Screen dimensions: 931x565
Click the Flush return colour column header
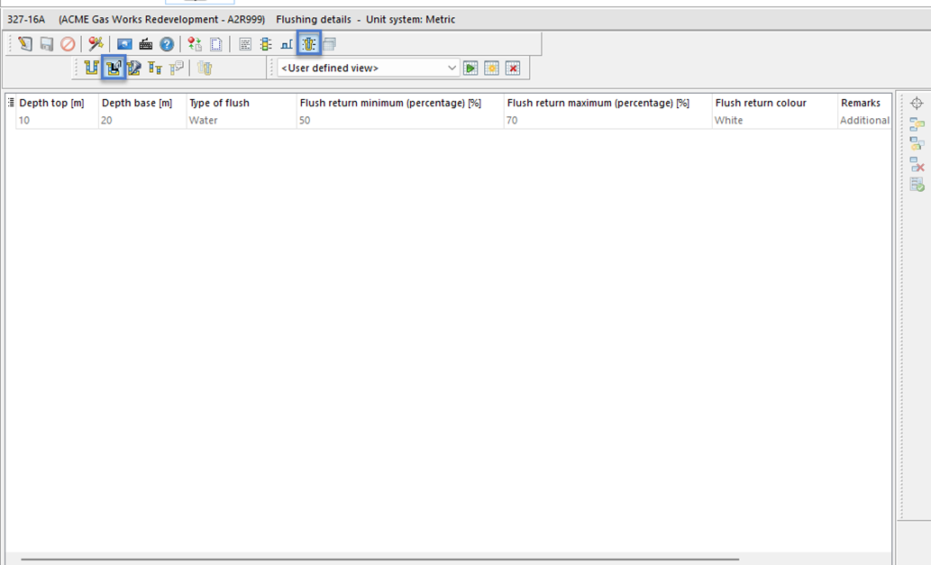(760, 103)
